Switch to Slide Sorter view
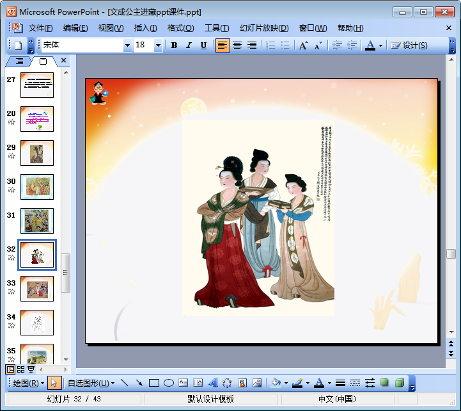Image resolution: width=461 pixels, height=411 pixels. pyautogui.click(x=20, y=369)
